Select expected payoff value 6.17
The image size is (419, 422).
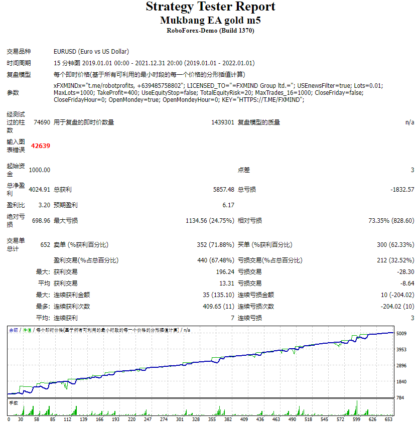click(x=228, y=205)
